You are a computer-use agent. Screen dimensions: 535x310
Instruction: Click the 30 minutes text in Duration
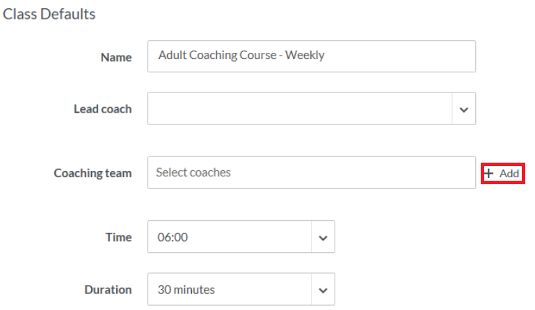pyautogui.click(x=186, y=290)
